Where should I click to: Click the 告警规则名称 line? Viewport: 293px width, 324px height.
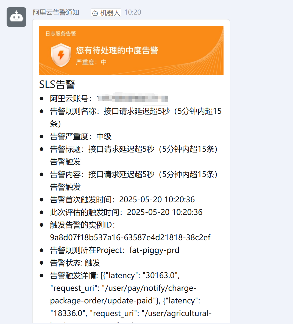(136, 117)
